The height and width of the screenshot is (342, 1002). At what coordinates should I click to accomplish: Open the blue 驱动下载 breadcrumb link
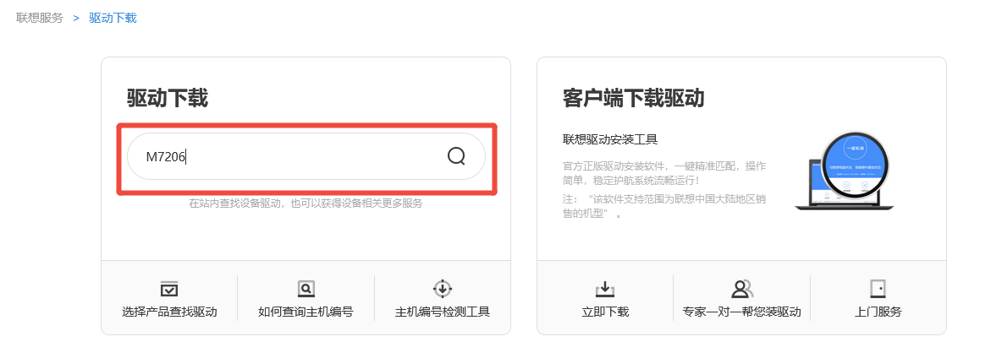(113, 18)
